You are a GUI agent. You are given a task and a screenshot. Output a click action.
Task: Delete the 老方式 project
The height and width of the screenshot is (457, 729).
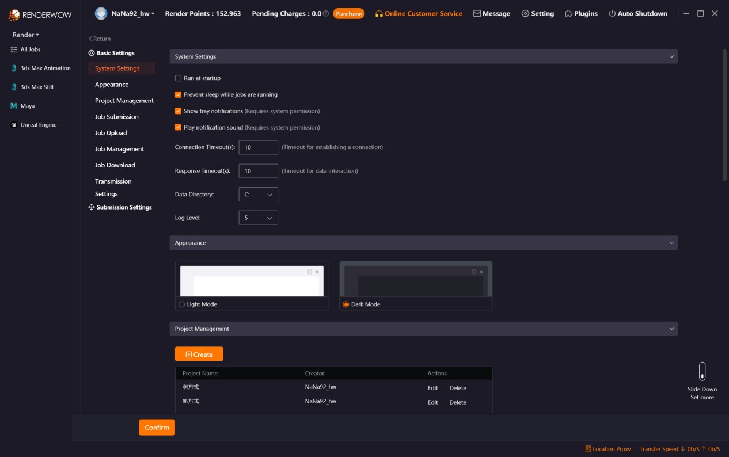[x=458, y=388]
